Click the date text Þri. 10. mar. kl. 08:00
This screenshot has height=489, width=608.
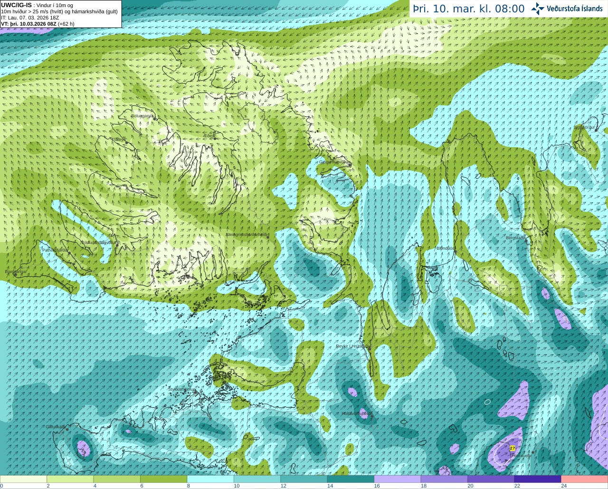pos(469,9)
